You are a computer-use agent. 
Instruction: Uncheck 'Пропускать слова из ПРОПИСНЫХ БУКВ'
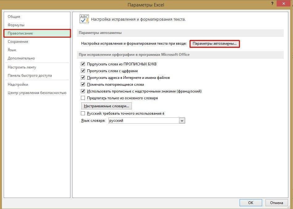[x=83, y=64]
